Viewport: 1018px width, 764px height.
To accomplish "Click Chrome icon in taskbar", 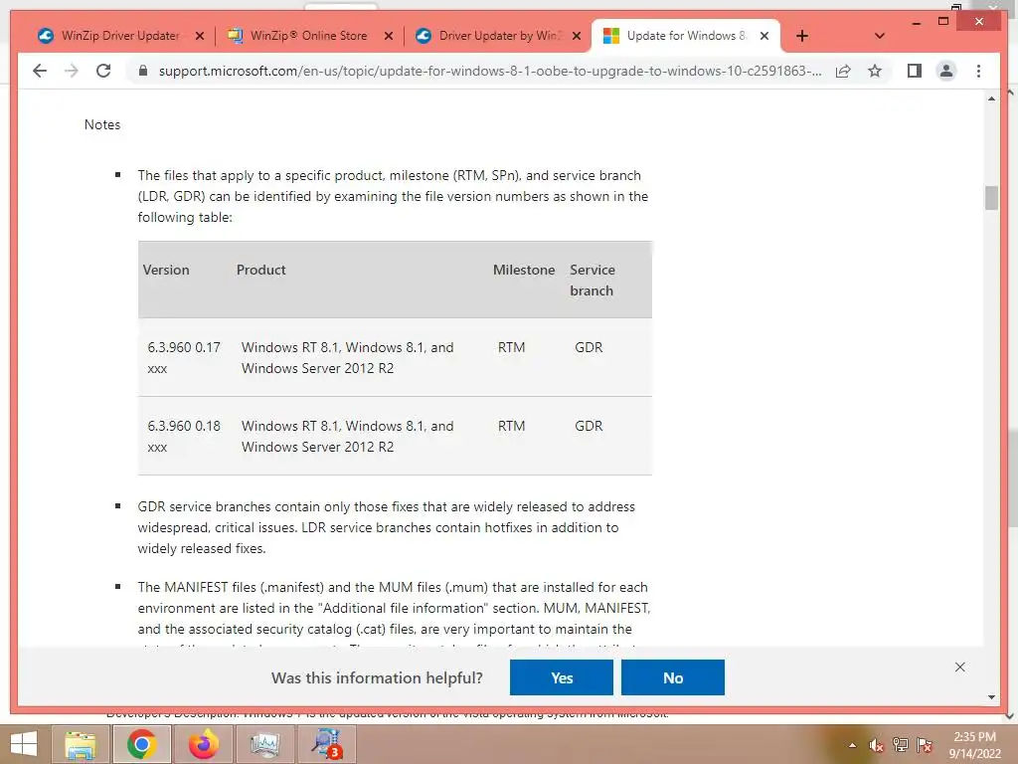I will tap(141, 744).
